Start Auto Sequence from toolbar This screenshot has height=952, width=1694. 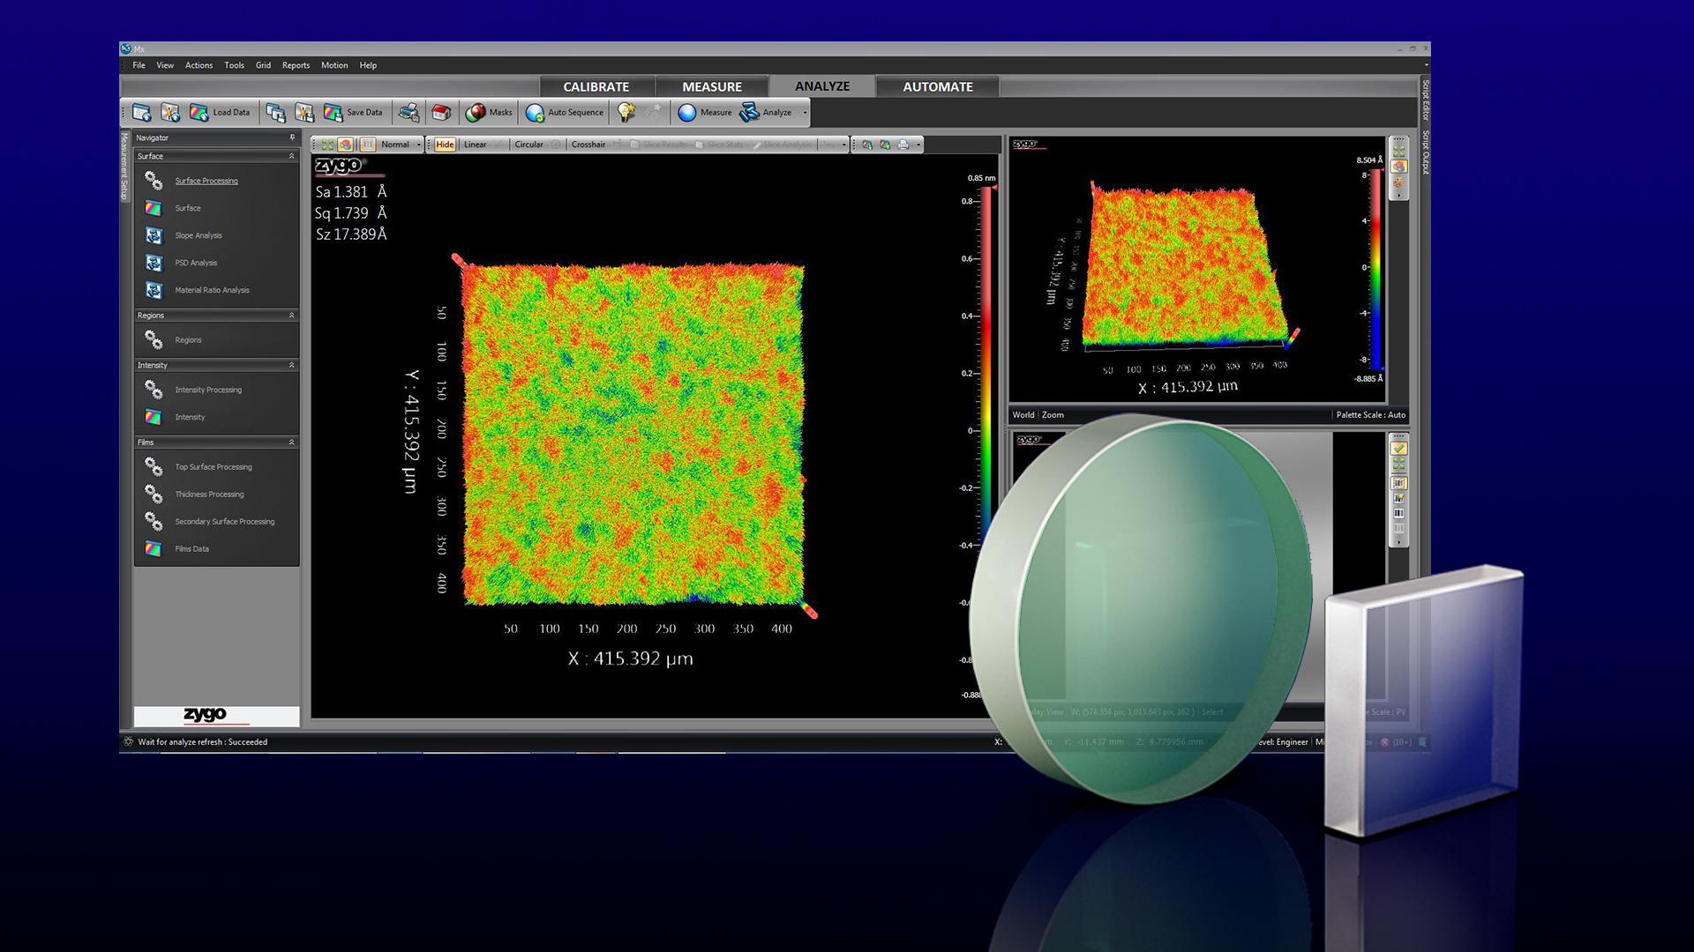pyautogui.click(x=565, y=112)
